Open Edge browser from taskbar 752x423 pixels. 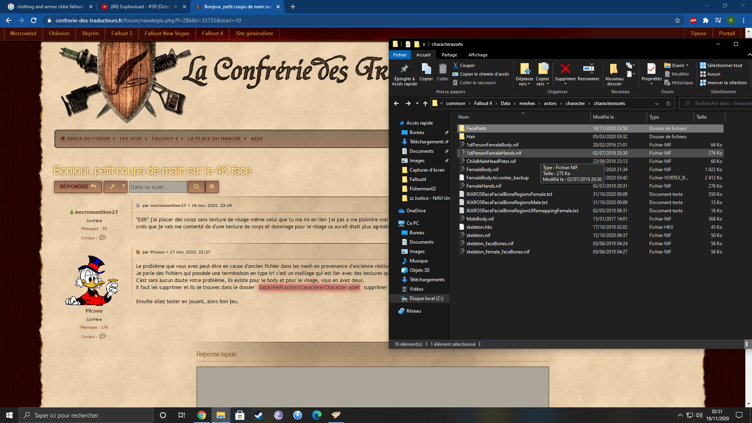pos(316,415)
